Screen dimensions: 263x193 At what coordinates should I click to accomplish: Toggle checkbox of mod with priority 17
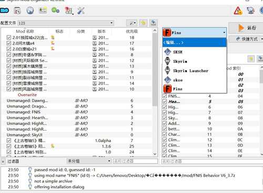[9, 43]
